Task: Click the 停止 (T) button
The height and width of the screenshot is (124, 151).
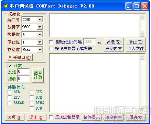Action: [x=136, y=42]
